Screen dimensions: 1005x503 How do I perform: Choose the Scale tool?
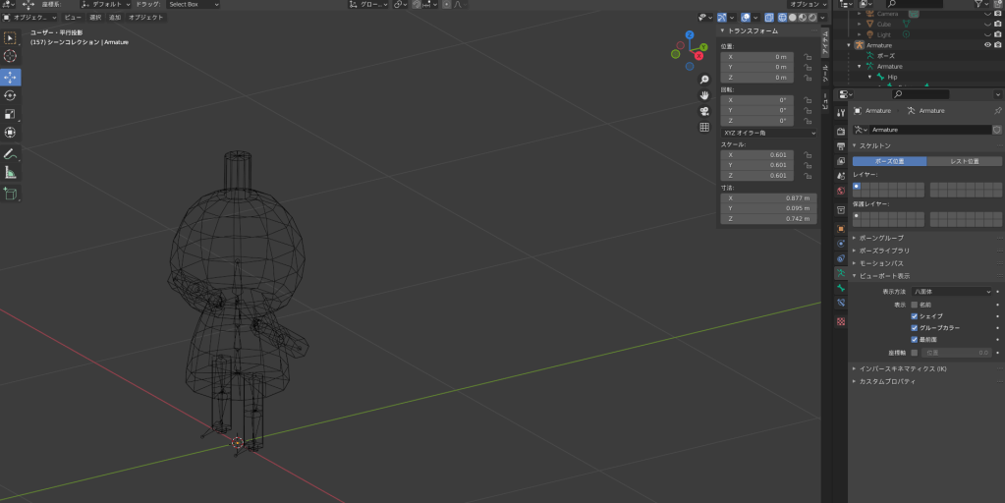tap(10, 114)
